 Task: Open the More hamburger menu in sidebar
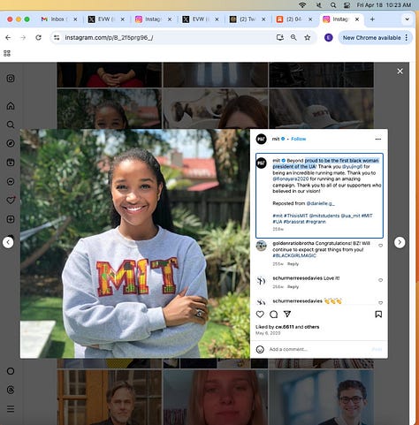[11, 409]
